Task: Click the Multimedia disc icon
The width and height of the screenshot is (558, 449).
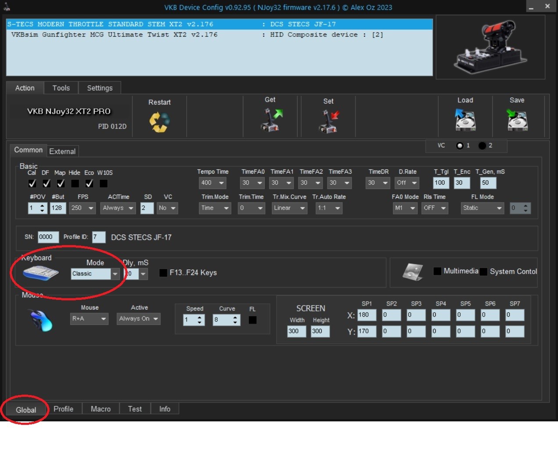Action: click(x=412, y=272)
